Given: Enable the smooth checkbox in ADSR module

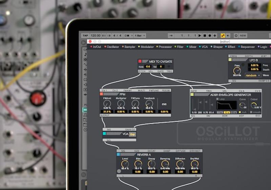Looking at the screenshot, I should click(x=251, y=112).
